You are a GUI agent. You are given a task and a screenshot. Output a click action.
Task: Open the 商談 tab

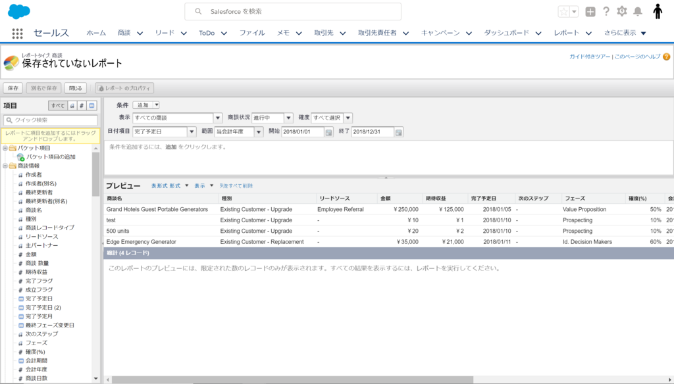[124, 33]
